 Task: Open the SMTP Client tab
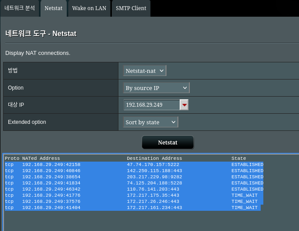click(131, 8)
